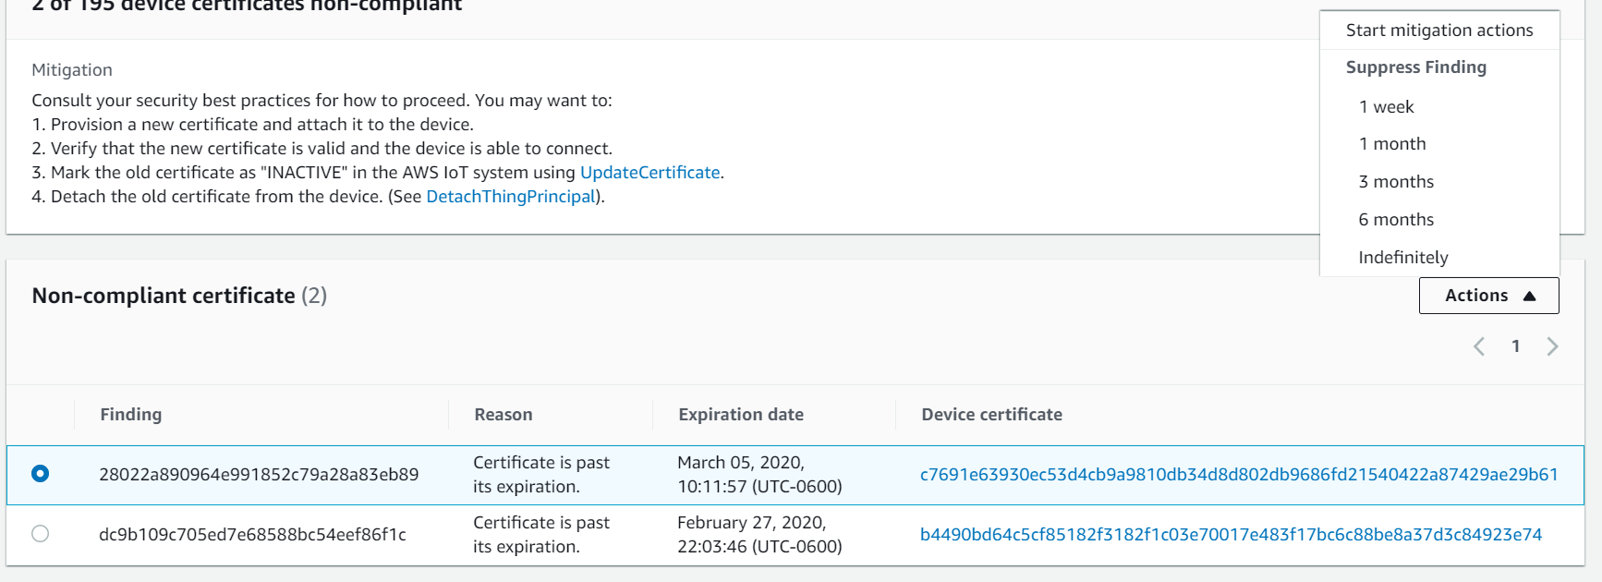Click the Reason column header
This screenshot has height=582, width=1602.
pyautogui.click(x=503, y=415)
